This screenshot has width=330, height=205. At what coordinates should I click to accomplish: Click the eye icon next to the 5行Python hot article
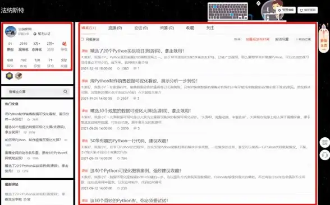point(29,158)
